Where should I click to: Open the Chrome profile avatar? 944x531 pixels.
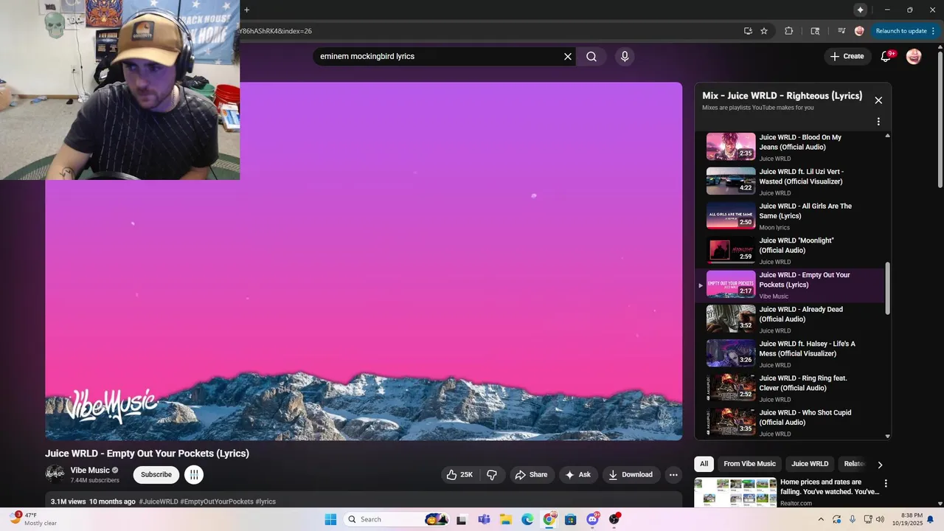point(859,31)
